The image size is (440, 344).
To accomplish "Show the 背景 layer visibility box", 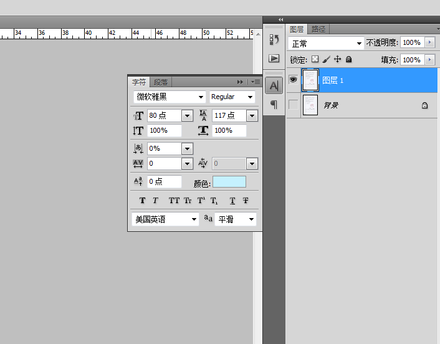I will [x=294, y=105].
